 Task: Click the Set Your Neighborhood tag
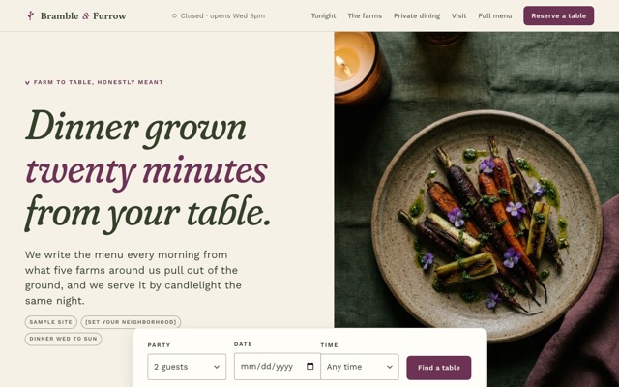(x=131, y=322)
